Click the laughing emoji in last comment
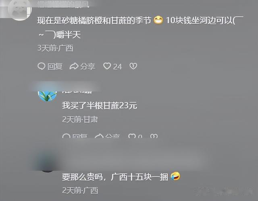Image resolution: width=258 pixels, height=201 pixels. (175, 176)
